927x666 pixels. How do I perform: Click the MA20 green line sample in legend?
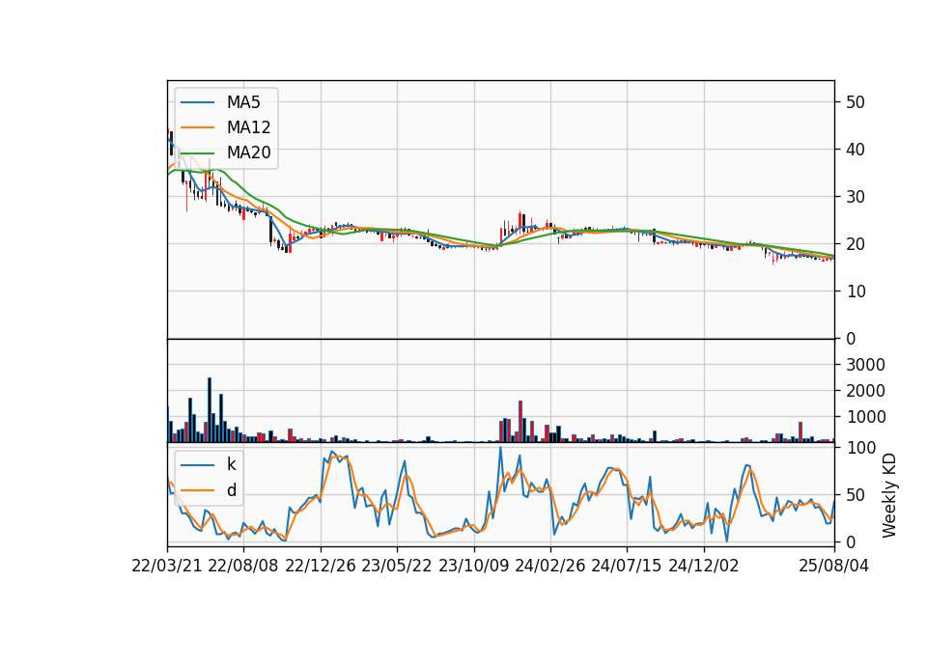[197, 153]
